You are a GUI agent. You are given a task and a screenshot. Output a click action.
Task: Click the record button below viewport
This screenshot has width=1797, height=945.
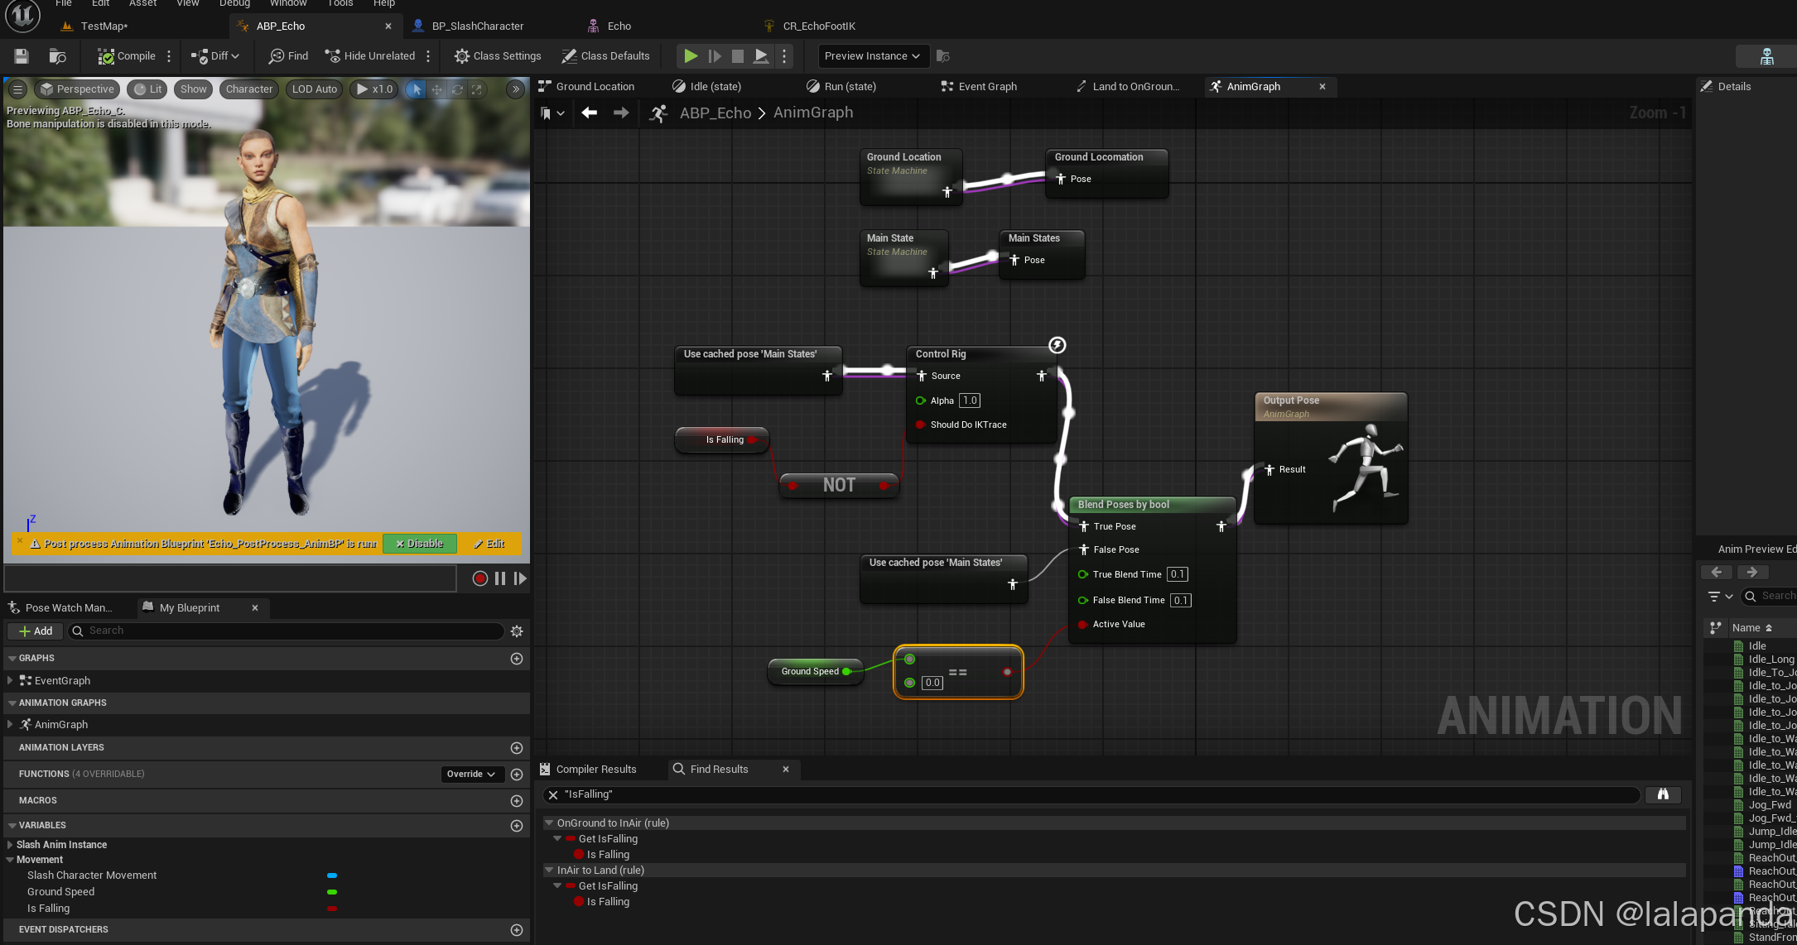coord(479,578)
